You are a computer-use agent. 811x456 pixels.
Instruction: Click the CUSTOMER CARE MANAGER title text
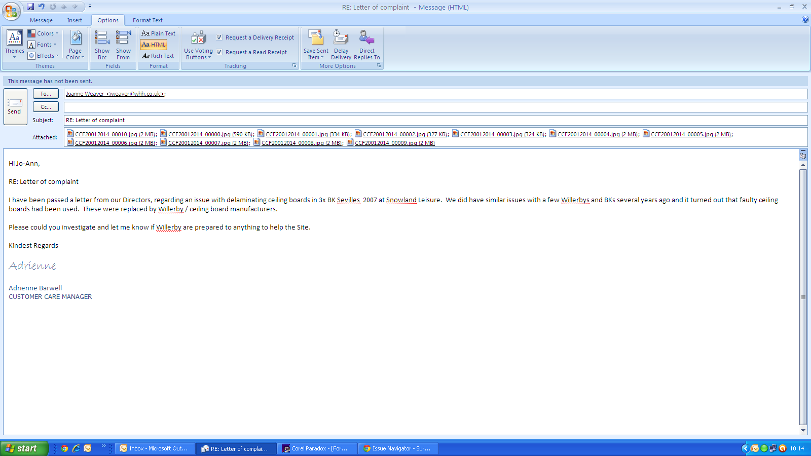point(50,297)
